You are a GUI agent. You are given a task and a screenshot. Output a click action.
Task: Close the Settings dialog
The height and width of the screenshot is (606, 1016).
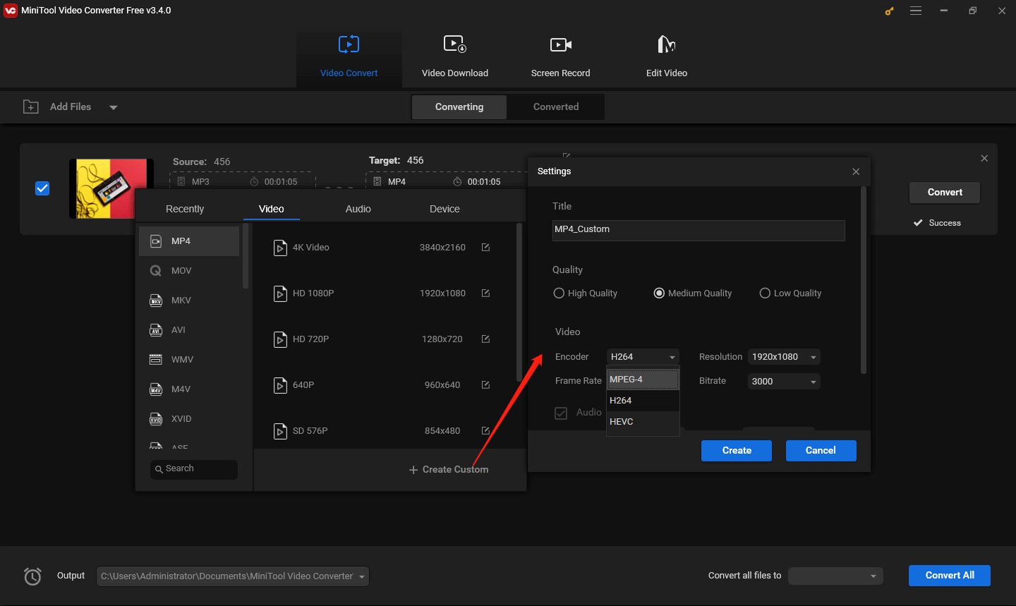[856, 171]
